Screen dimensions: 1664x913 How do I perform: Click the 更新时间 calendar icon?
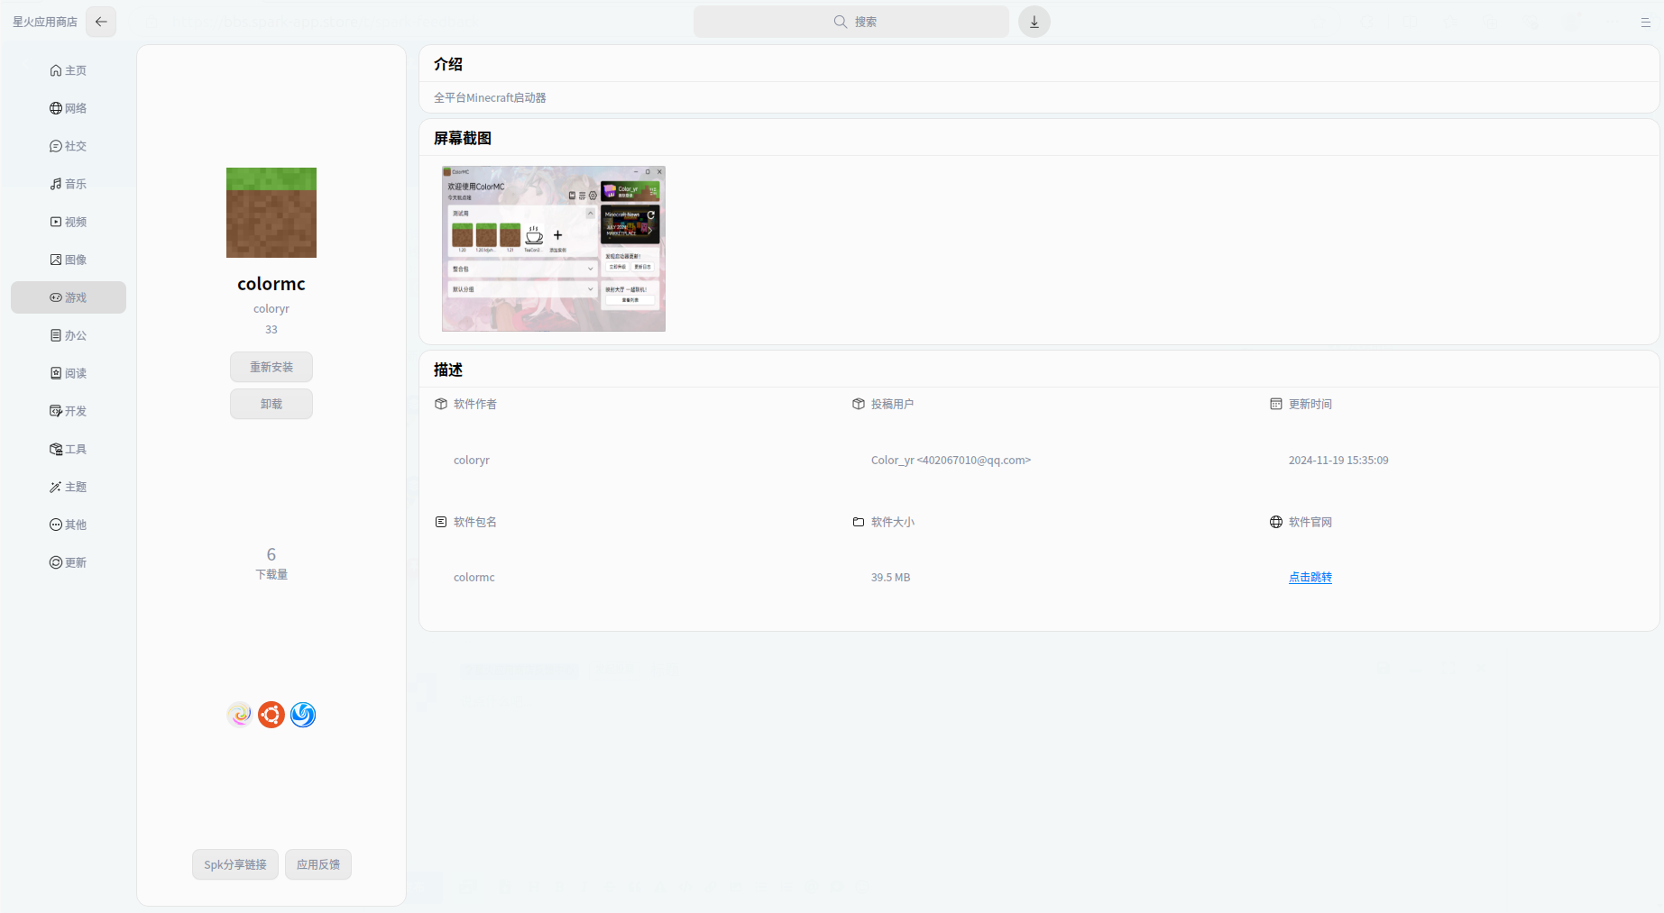tap(1276, 404)
